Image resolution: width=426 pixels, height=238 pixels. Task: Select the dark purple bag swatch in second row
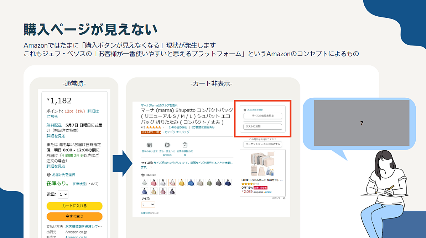point(172,191)
